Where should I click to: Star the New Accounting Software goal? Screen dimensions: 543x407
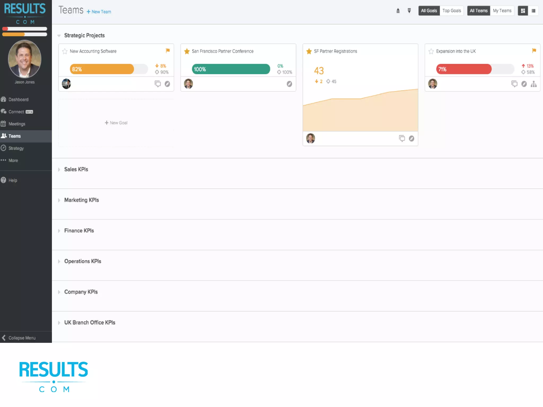[65, 51]
